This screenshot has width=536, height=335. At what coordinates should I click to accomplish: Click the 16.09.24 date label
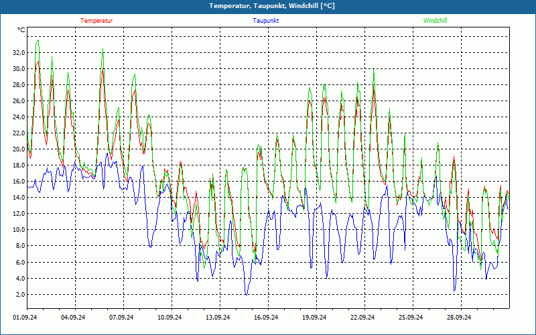(266, 317)
